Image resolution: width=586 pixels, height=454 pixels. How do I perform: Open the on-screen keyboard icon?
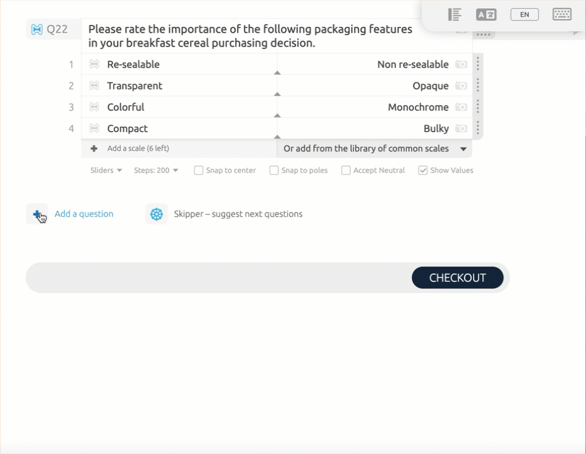point(562,14)
